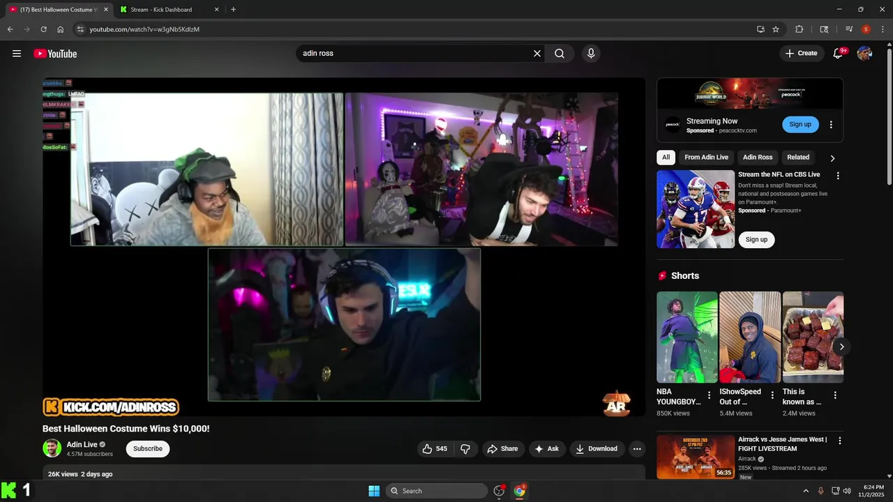Open the YouTube guide hamburger menu
Viewport: 893px width, 502px height.
(x=17, y=54)
